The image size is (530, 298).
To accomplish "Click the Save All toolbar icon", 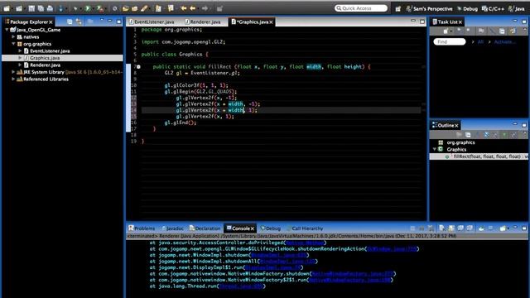I will (41, 8).
